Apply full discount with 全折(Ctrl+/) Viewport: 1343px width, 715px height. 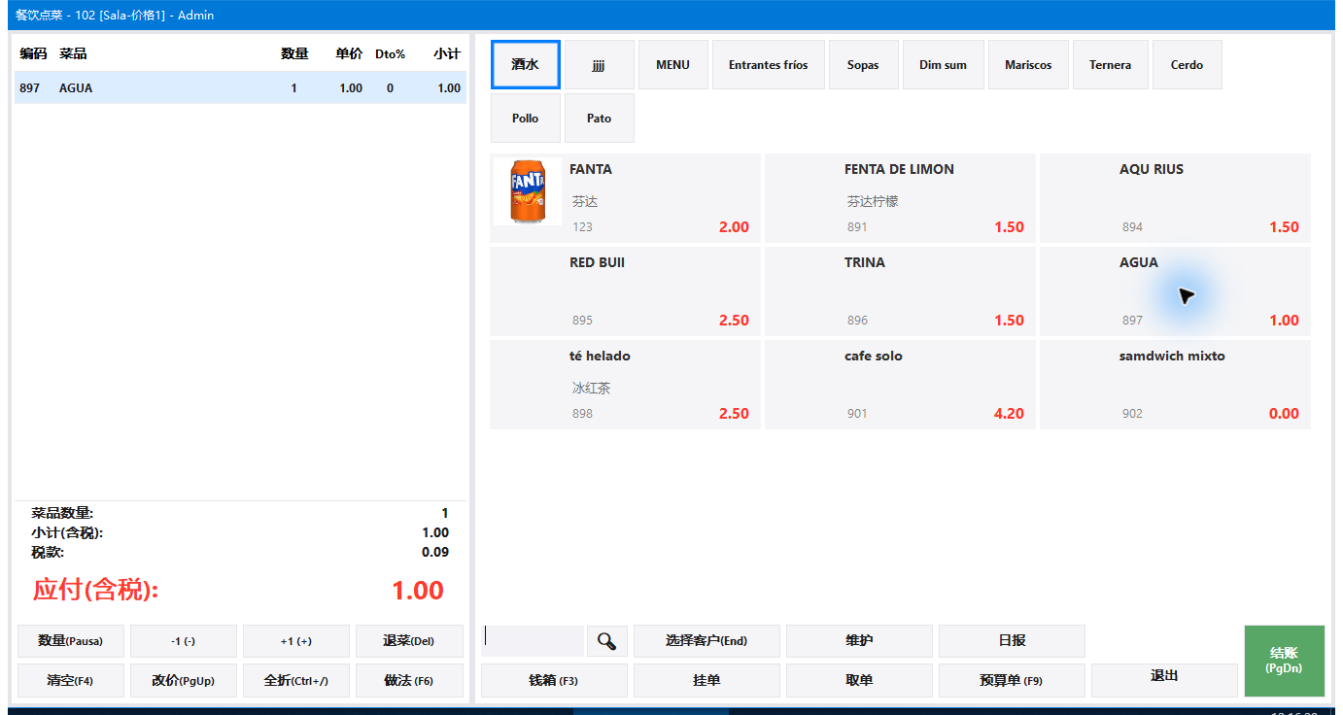[296, 681]
